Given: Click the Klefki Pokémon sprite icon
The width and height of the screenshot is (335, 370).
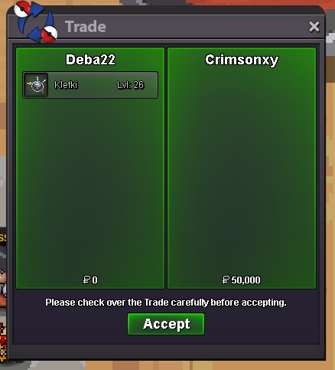Looking at the screenshot, I should click(37, 85).
